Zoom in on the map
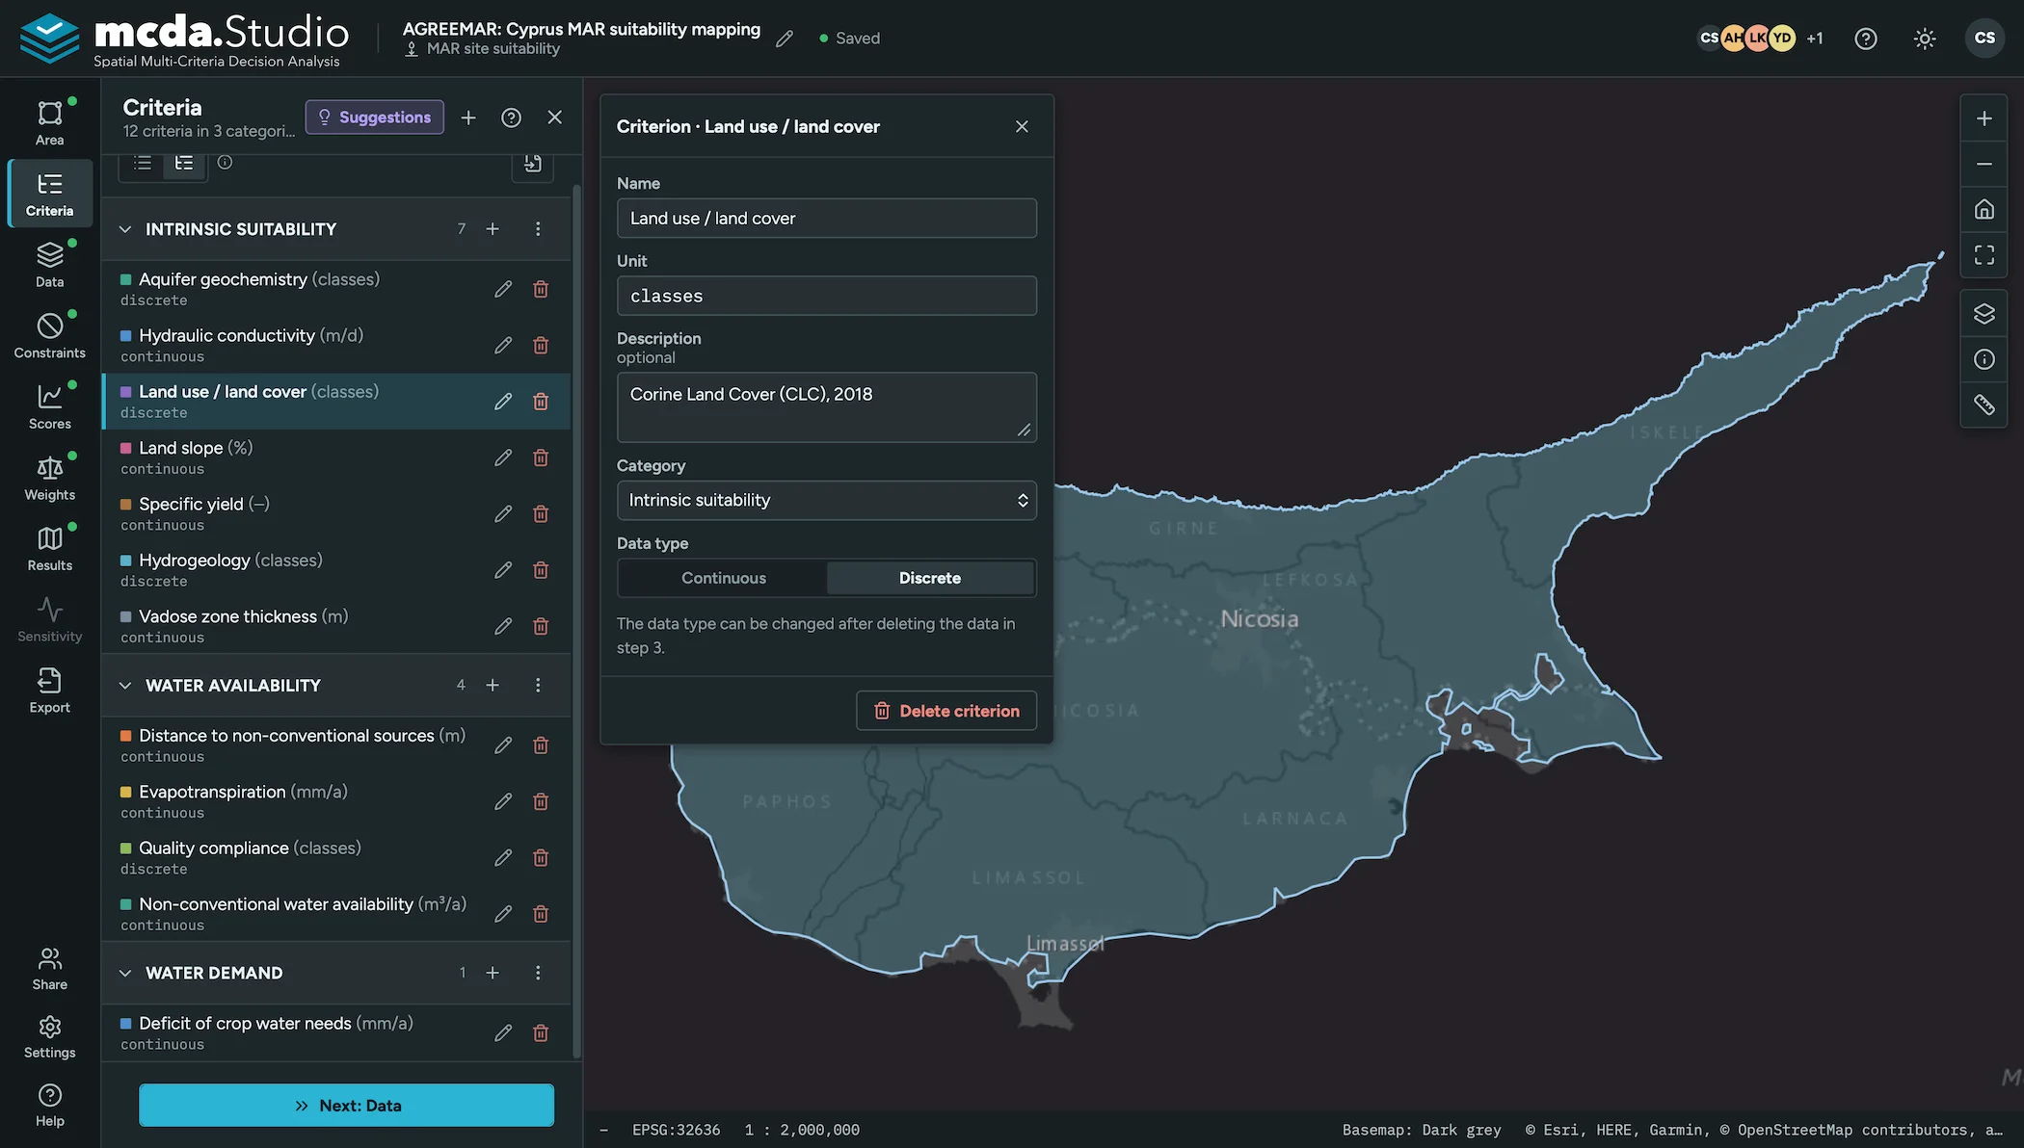This screenshot has width=2024, height=1148. (1984, 118)
